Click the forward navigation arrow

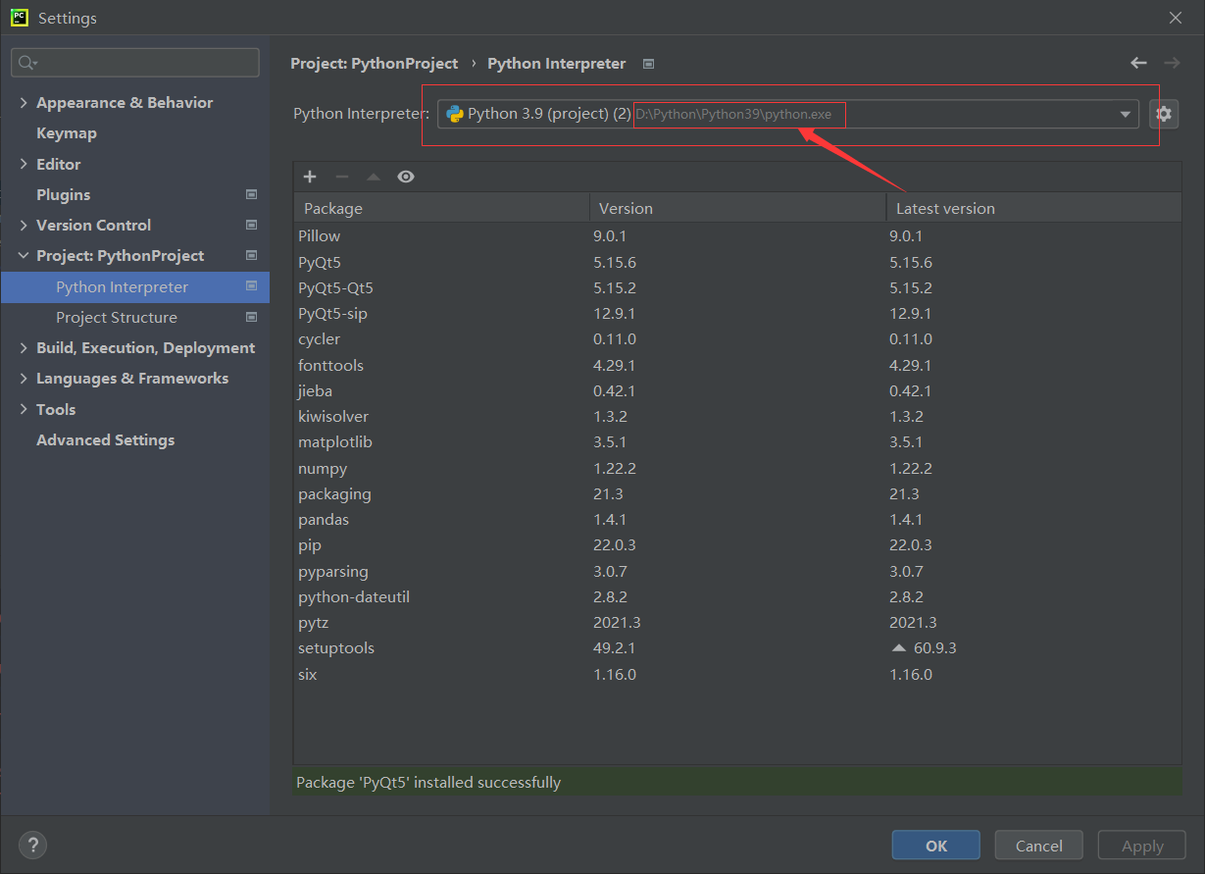tap(1172, 63)
